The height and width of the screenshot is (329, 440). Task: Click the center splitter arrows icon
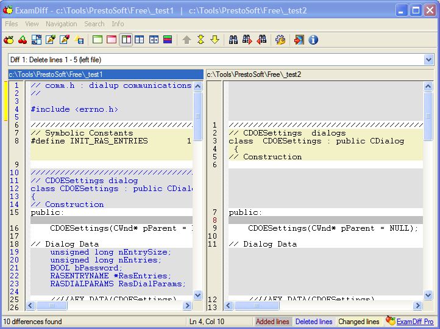[x=154, y=40]
